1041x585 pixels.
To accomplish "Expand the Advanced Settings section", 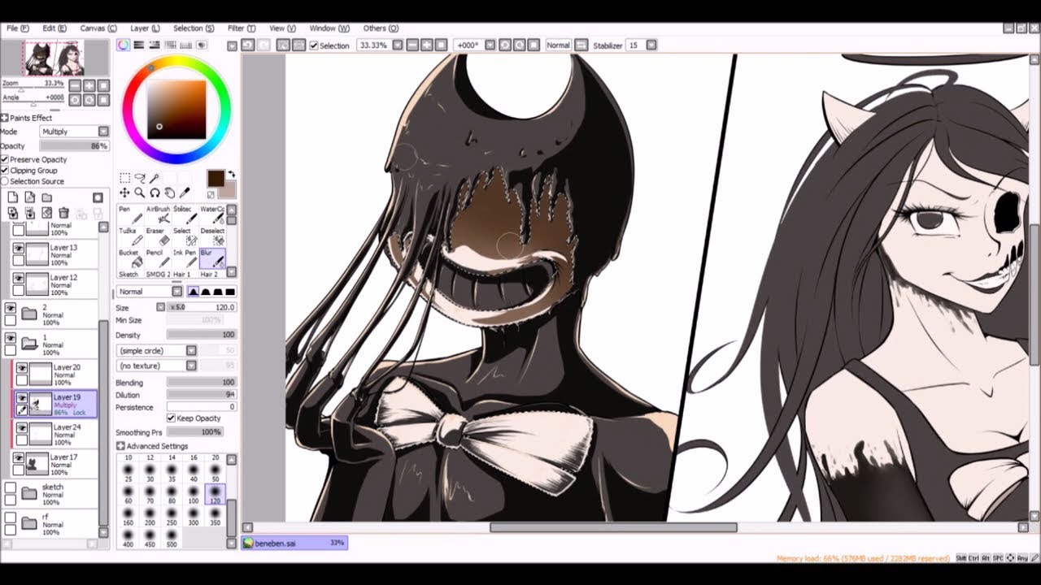I will click(120, 446).
